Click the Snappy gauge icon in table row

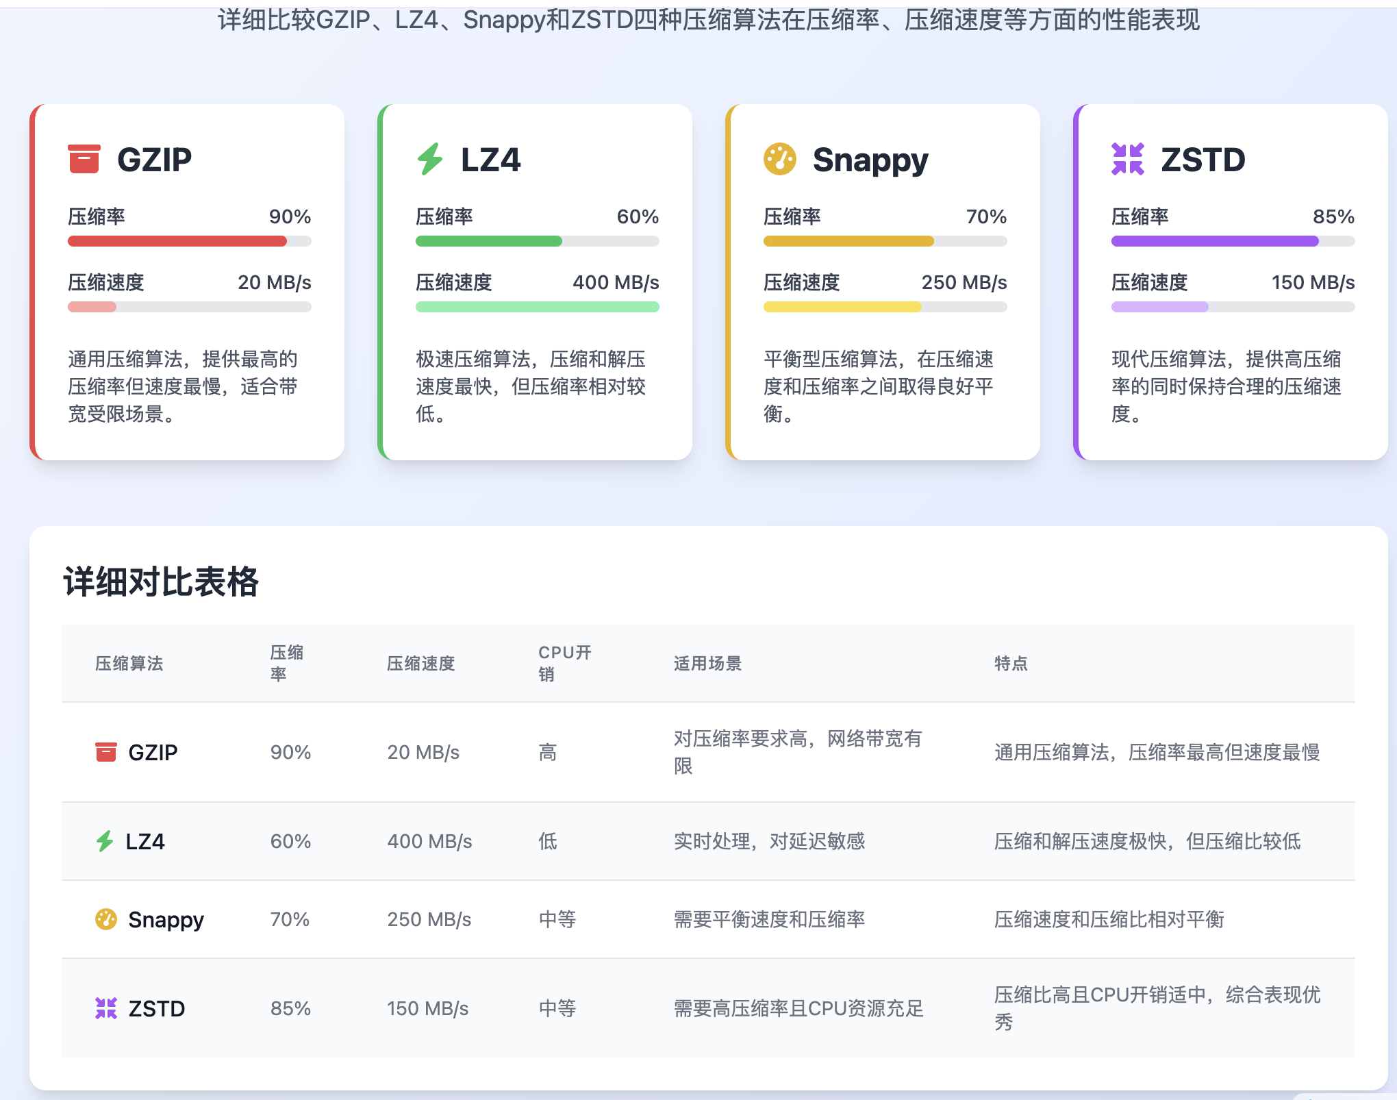pos(106,919)
